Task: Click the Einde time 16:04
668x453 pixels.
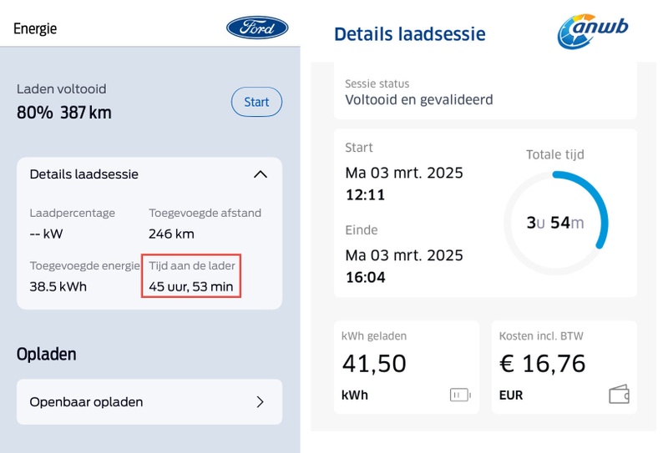Action: coord(366,277)
